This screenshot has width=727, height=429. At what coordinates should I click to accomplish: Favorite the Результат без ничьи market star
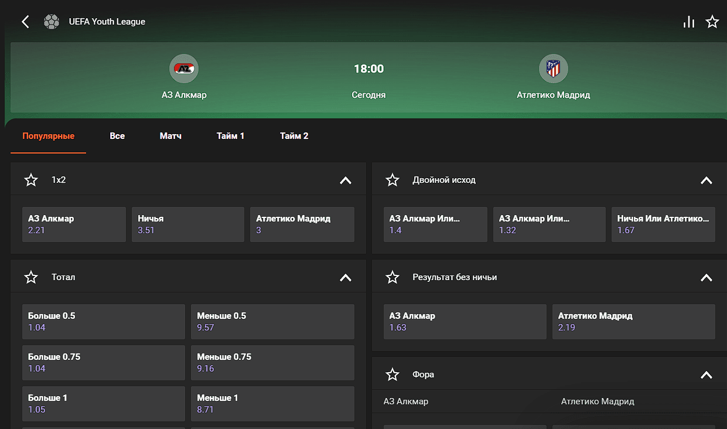[x=392, y=277]
